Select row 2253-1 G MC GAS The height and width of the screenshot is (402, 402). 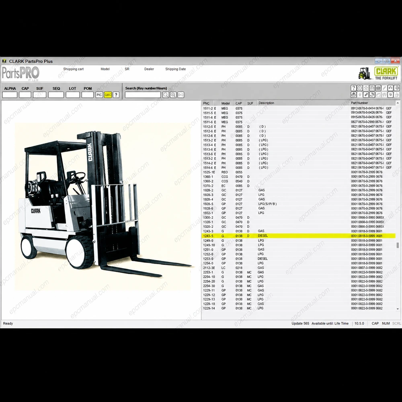(299, 272)
